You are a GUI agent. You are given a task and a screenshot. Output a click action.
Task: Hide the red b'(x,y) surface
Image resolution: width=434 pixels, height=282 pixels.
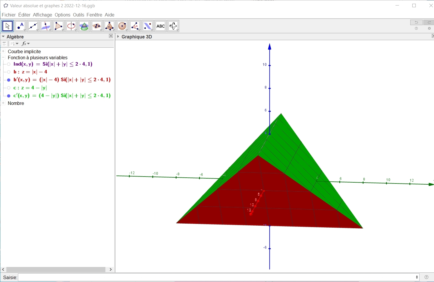(9, 80)
